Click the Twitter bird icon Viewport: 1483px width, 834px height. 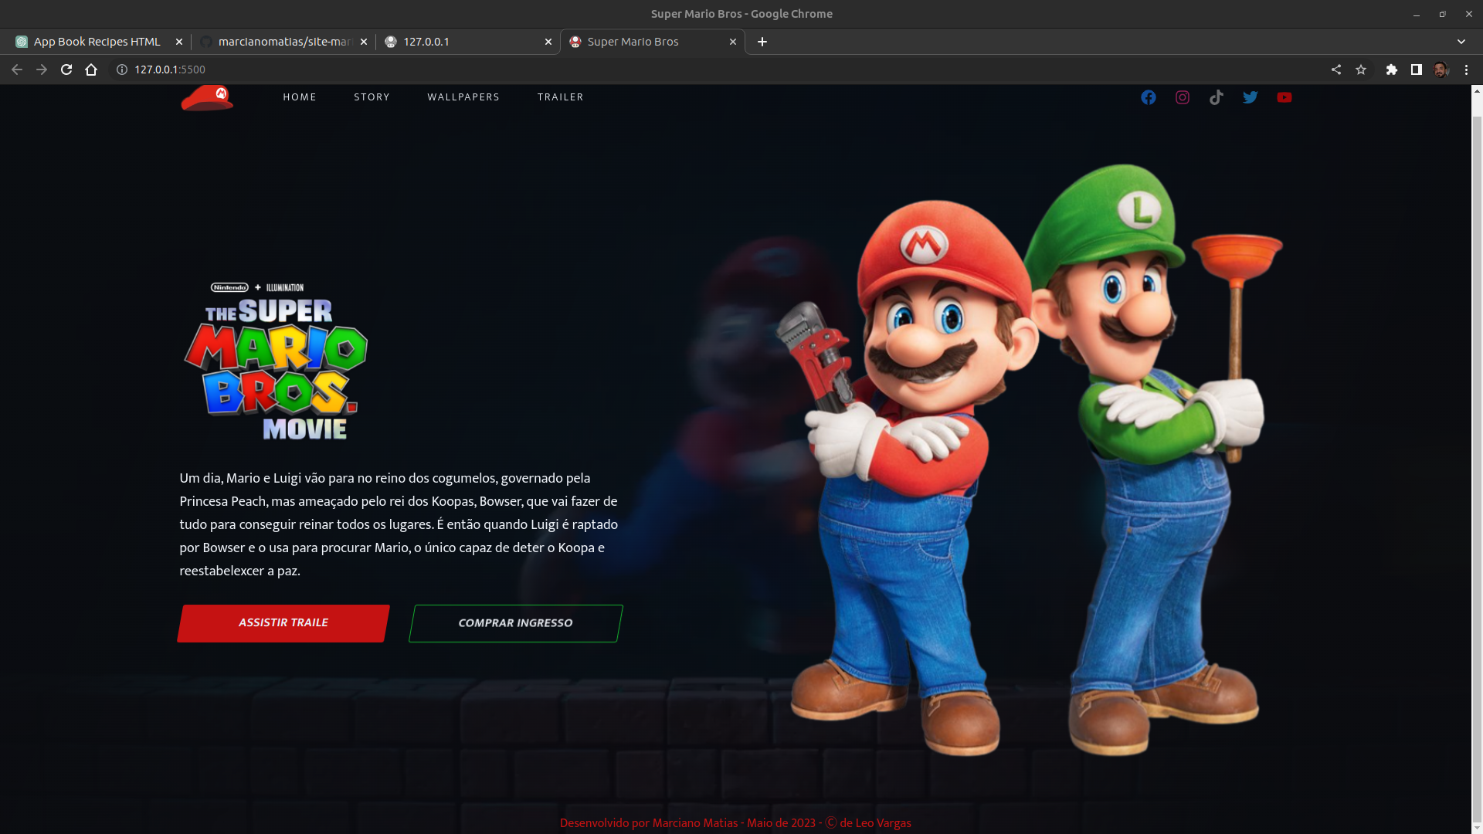pos(1250,97)
